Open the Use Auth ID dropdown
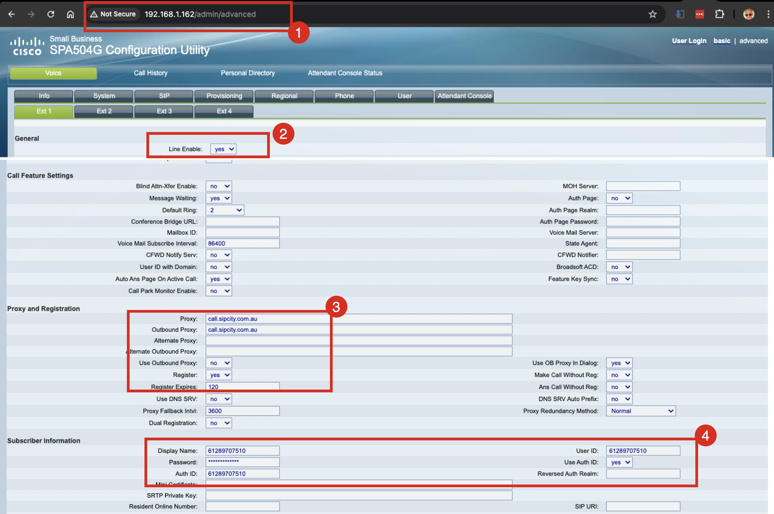This screenshot has width=774, height=514. (x=619, y=462)
